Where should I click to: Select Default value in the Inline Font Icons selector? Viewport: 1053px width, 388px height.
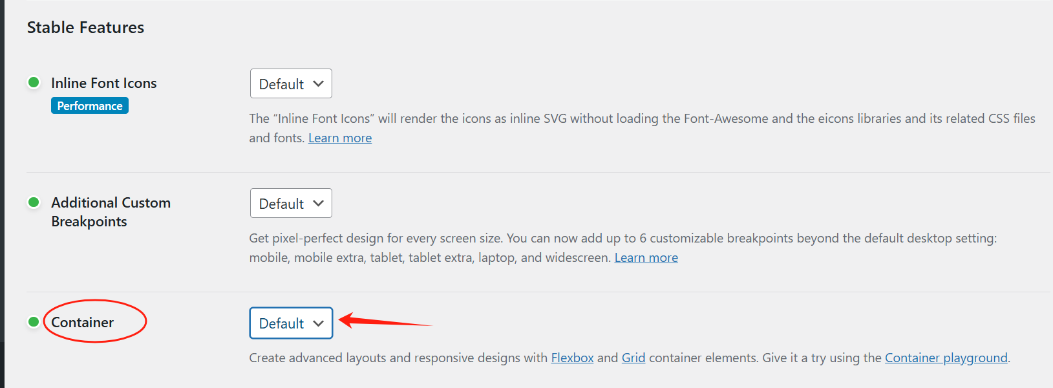point(281,83)
